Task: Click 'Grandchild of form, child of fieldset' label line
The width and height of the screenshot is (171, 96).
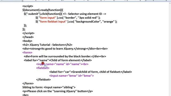Action: coord(91,72)
